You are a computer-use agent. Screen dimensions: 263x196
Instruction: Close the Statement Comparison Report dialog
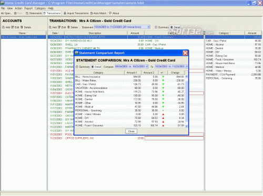[185, 53]
